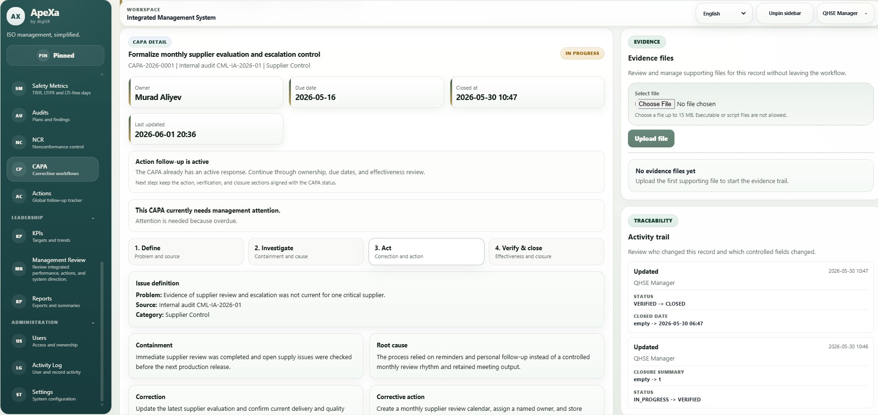The height and width of the screenshot is (415, 878).
Task: Click the EVIDENCE label pill
Action: click(x=647, y=42)
